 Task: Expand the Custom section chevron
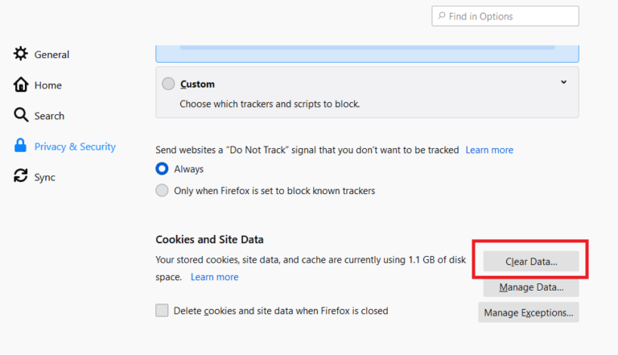(563, 82)
